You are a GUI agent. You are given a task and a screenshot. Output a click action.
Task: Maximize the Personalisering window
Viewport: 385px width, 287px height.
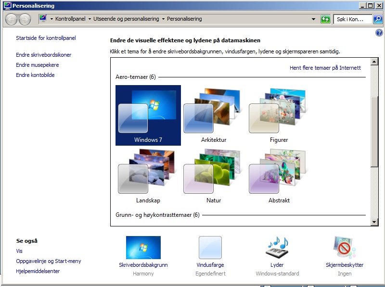[x=371, y=5]
